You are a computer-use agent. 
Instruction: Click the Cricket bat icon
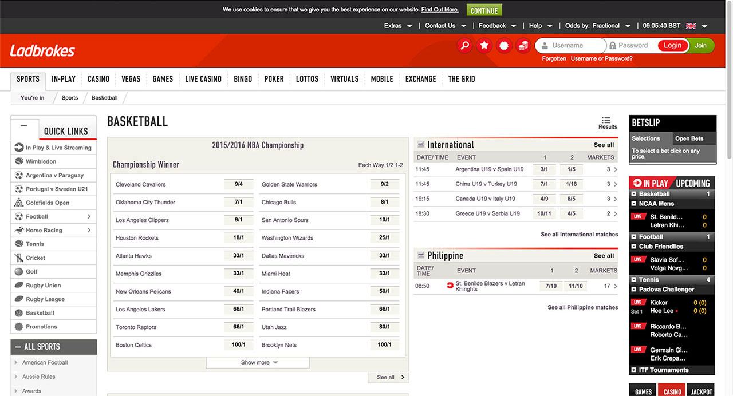(x=19, y=258)
